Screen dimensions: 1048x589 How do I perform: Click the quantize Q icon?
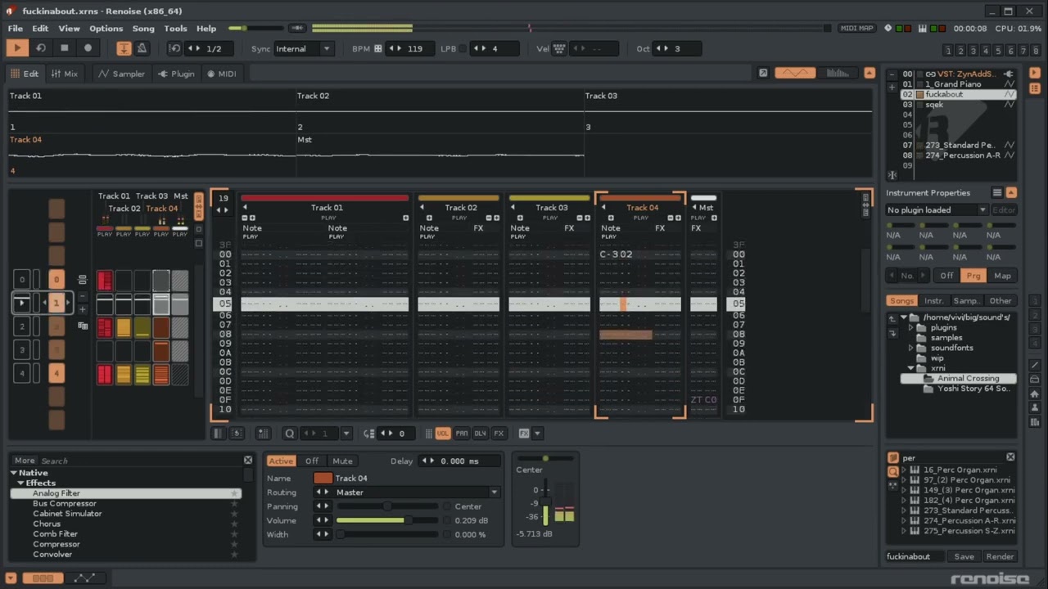(x=289, y=434)
